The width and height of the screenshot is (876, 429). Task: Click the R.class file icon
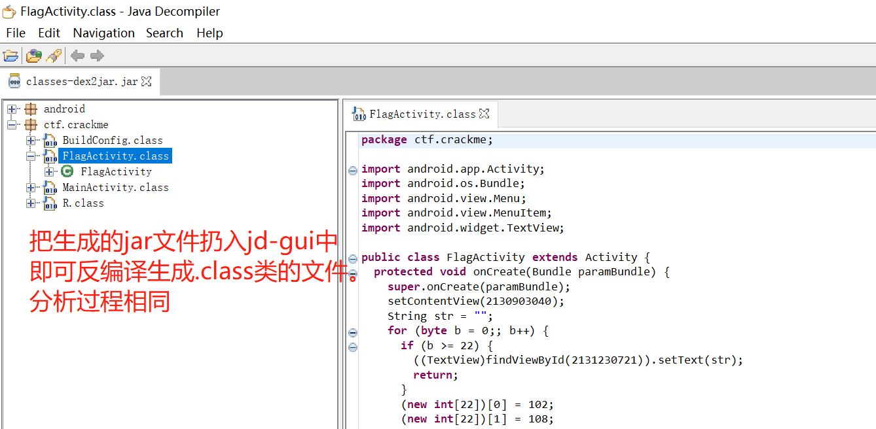point(50,203)
